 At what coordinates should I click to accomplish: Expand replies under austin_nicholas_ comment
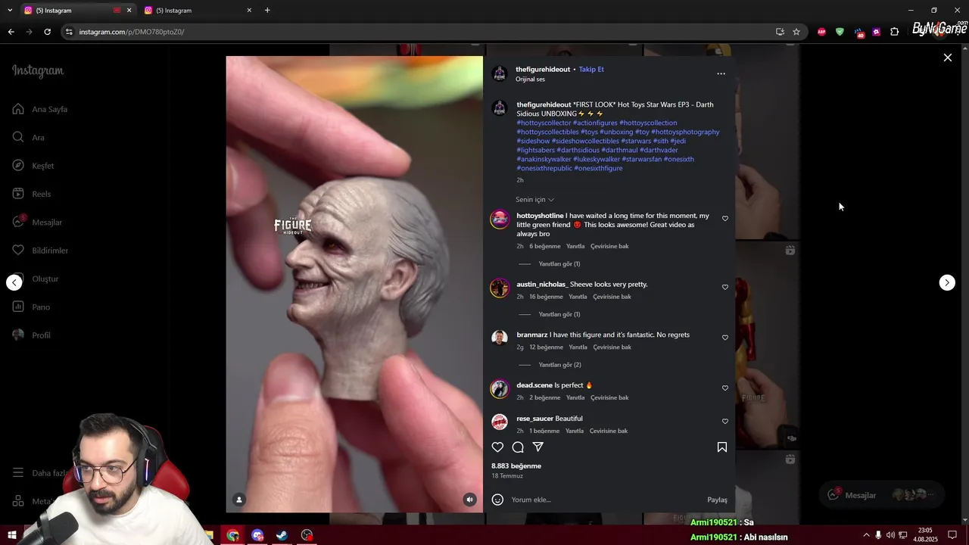559,314
